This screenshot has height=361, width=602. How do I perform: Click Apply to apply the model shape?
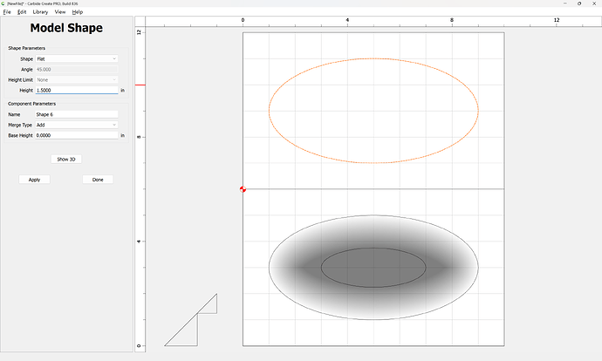34,180
